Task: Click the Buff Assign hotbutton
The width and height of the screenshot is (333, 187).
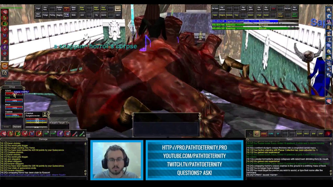Action: 280,15
